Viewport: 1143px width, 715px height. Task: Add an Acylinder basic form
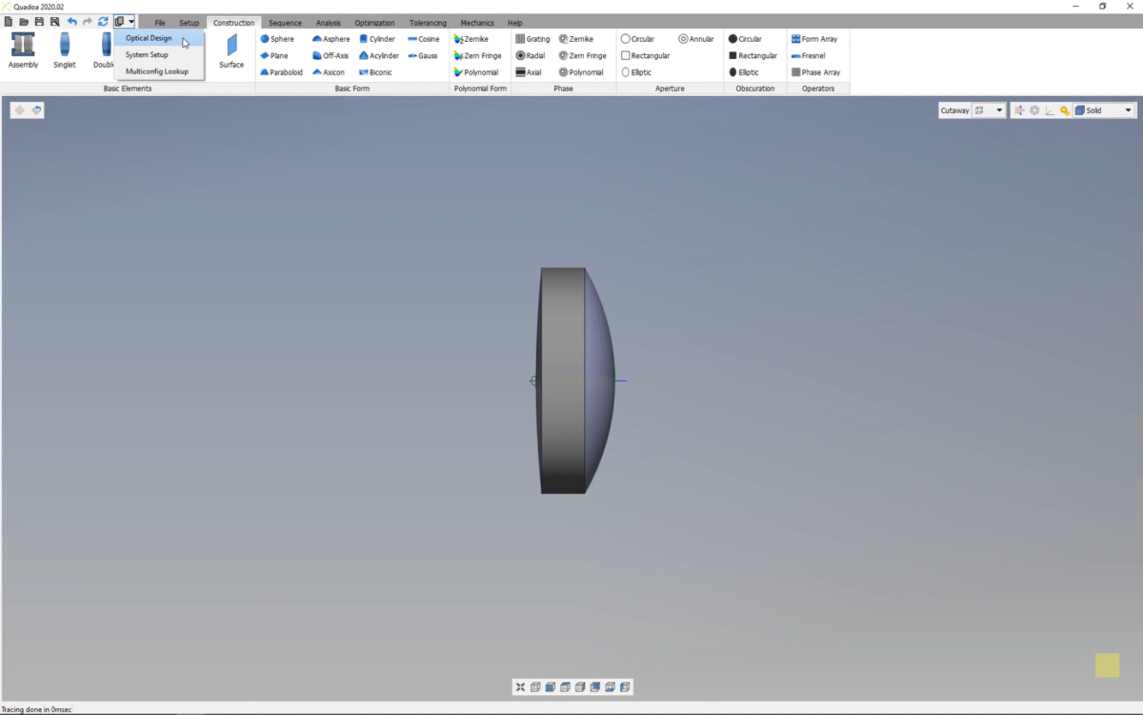tap(379, 56)
